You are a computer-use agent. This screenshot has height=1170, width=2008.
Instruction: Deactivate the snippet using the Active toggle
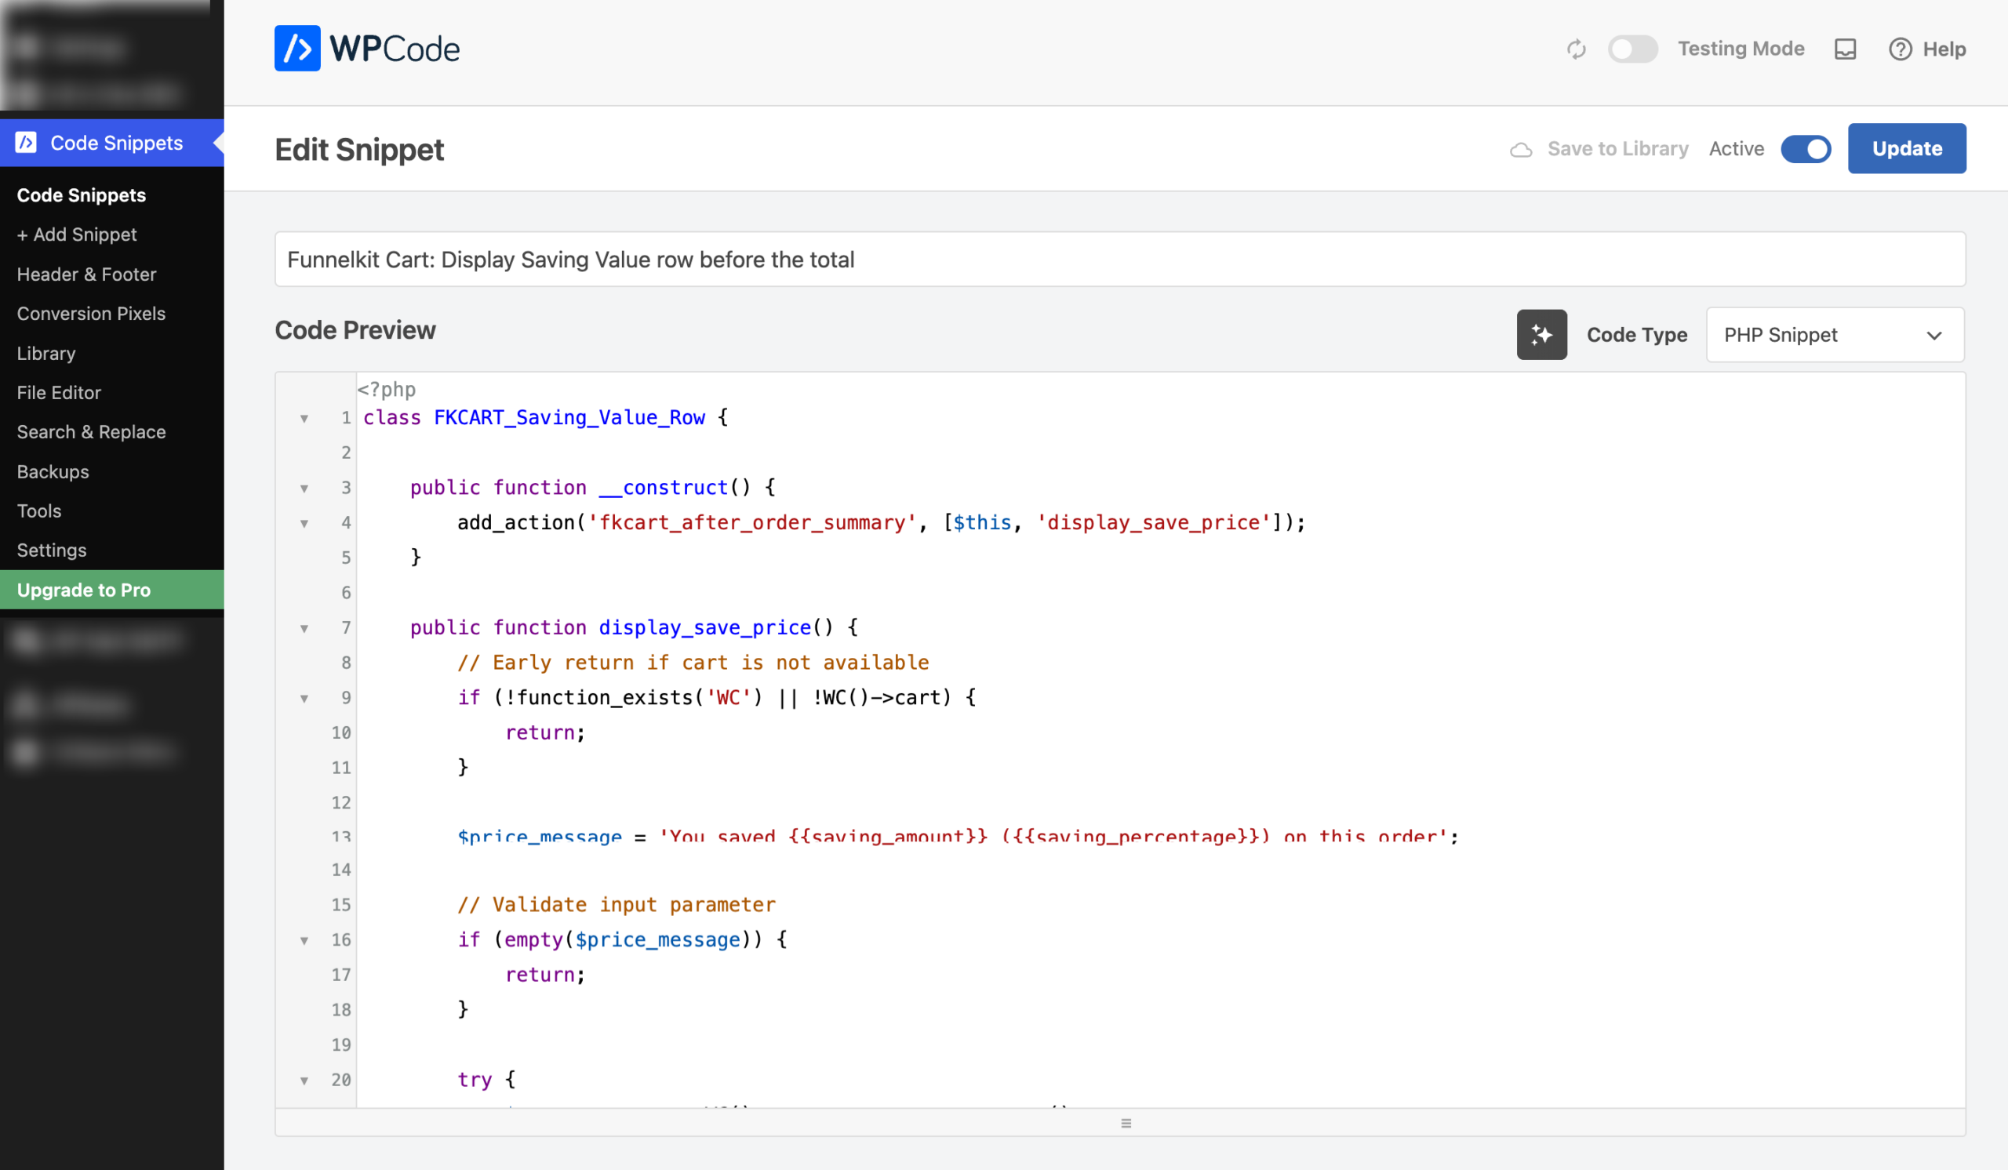click(x=1806, y=148)
